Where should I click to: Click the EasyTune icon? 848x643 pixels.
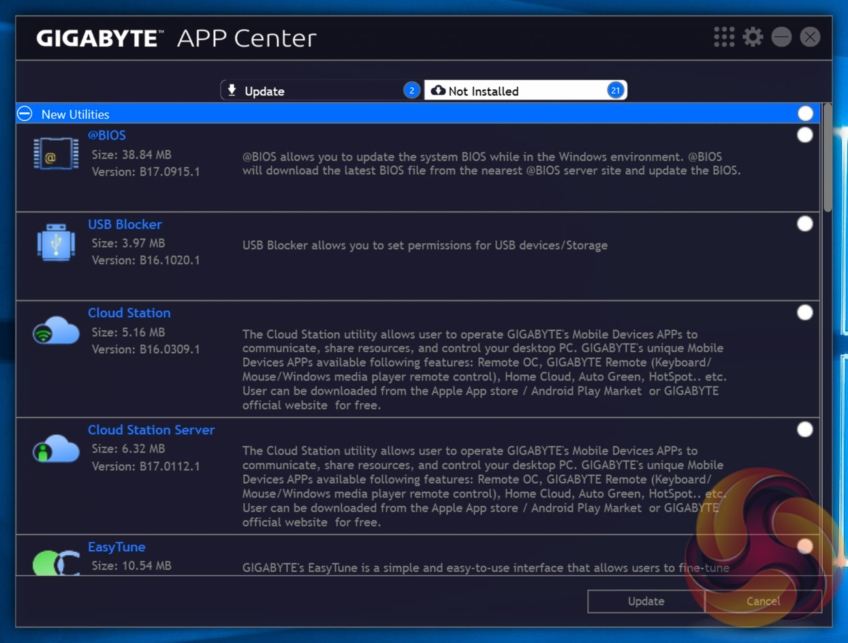56,563
